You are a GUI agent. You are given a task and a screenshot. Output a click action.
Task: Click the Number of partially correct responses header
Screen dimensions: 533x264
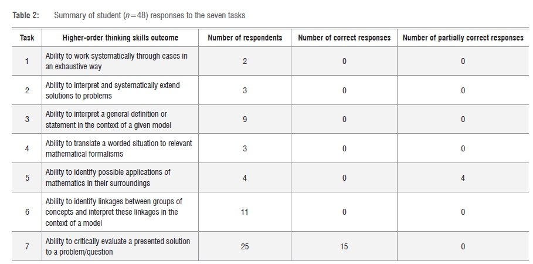(x=463, y=38)
